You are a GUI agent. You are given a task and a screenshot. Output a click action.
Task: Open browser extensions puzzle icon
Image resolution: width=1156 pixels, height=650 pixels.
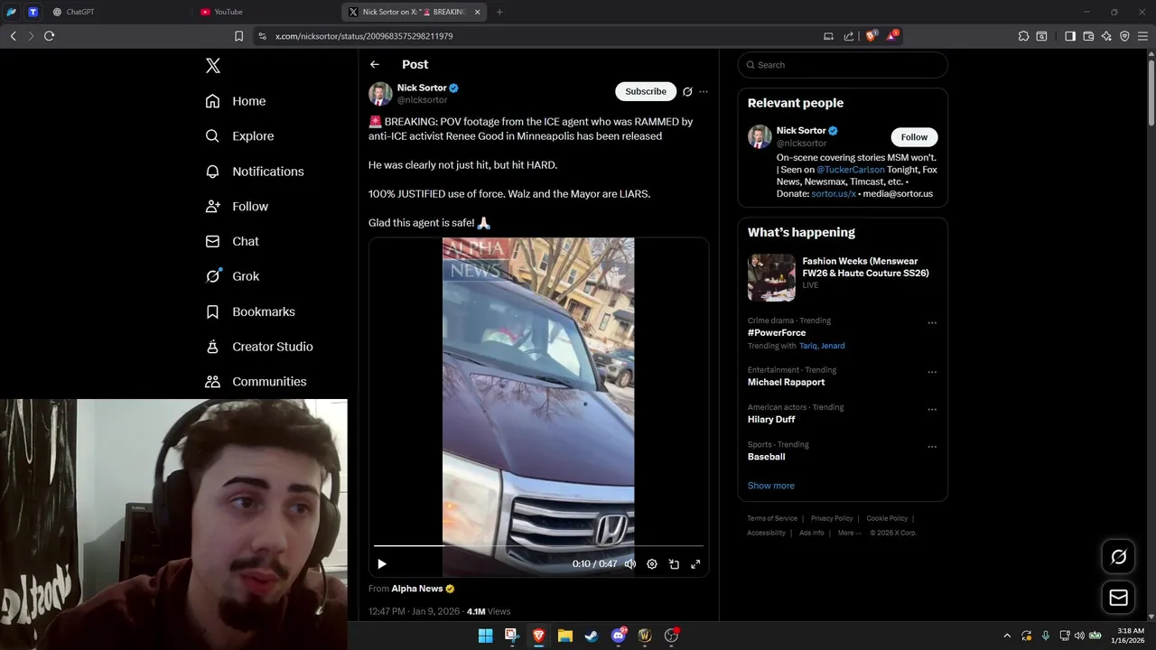(1023, 36)
